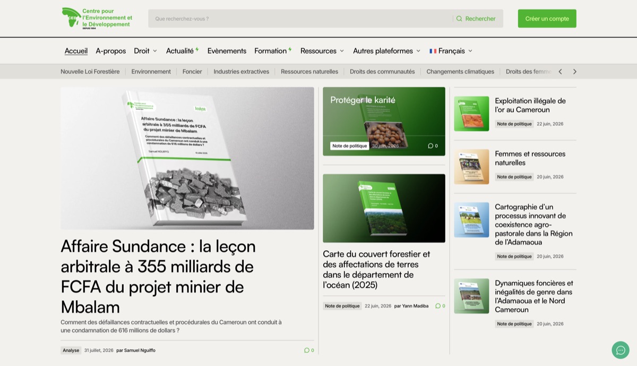
Task: Click the Rechercher button
Action: pos(476,19)
